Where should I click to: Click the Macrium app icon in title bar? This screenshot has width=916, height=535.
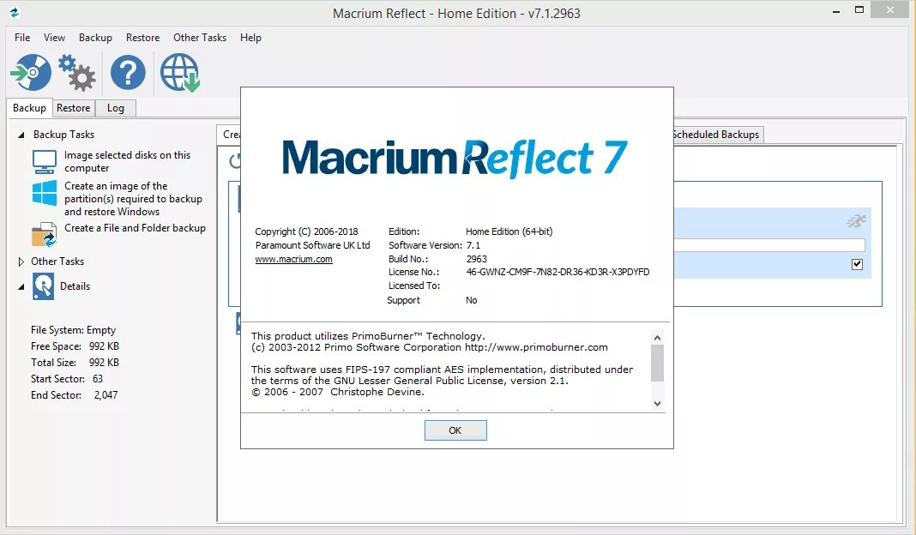[14, 12]
